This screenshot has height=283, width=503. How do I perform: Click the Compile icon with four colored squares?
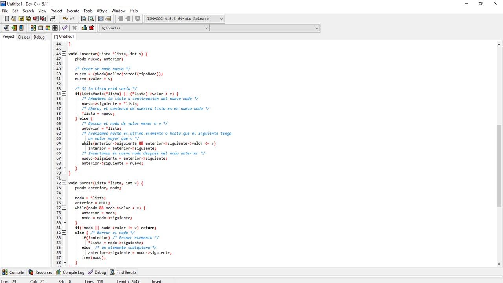pyautogui.click(x=33, y=28)
